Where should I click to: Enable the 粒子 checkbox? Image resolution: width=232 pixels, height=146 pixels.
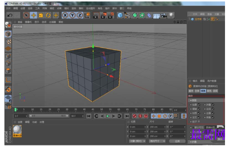click(199, 122)
